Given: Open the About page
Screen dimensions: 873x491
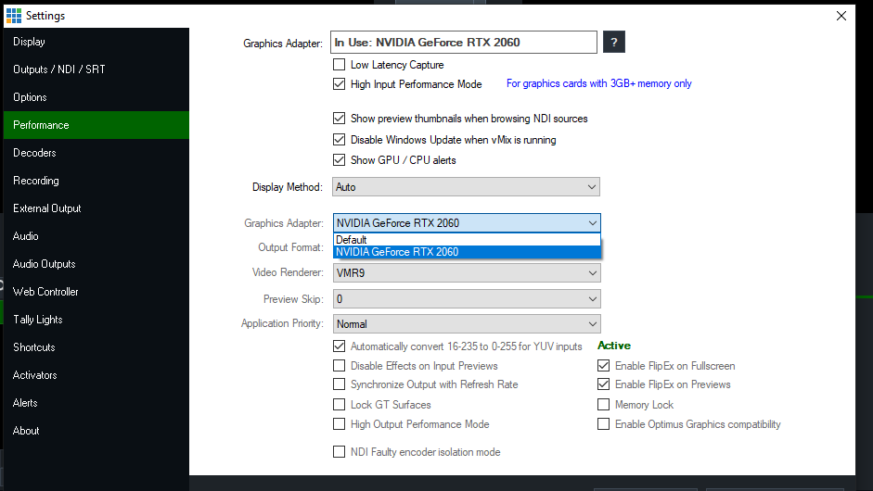Looking at the screenshot, I should pos(96,431).
